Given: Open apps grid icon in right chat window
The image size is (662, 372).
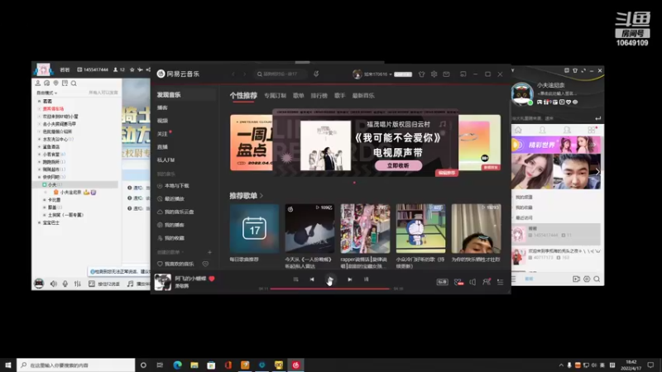Looking at the screenshot, I should coord(591,130).
